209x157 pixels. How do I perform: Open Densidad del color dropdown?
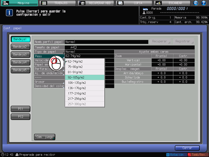(49, 86)
